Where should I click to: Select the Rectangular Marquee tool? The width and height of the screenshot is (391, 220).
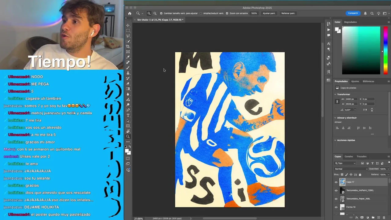(128, 31)
